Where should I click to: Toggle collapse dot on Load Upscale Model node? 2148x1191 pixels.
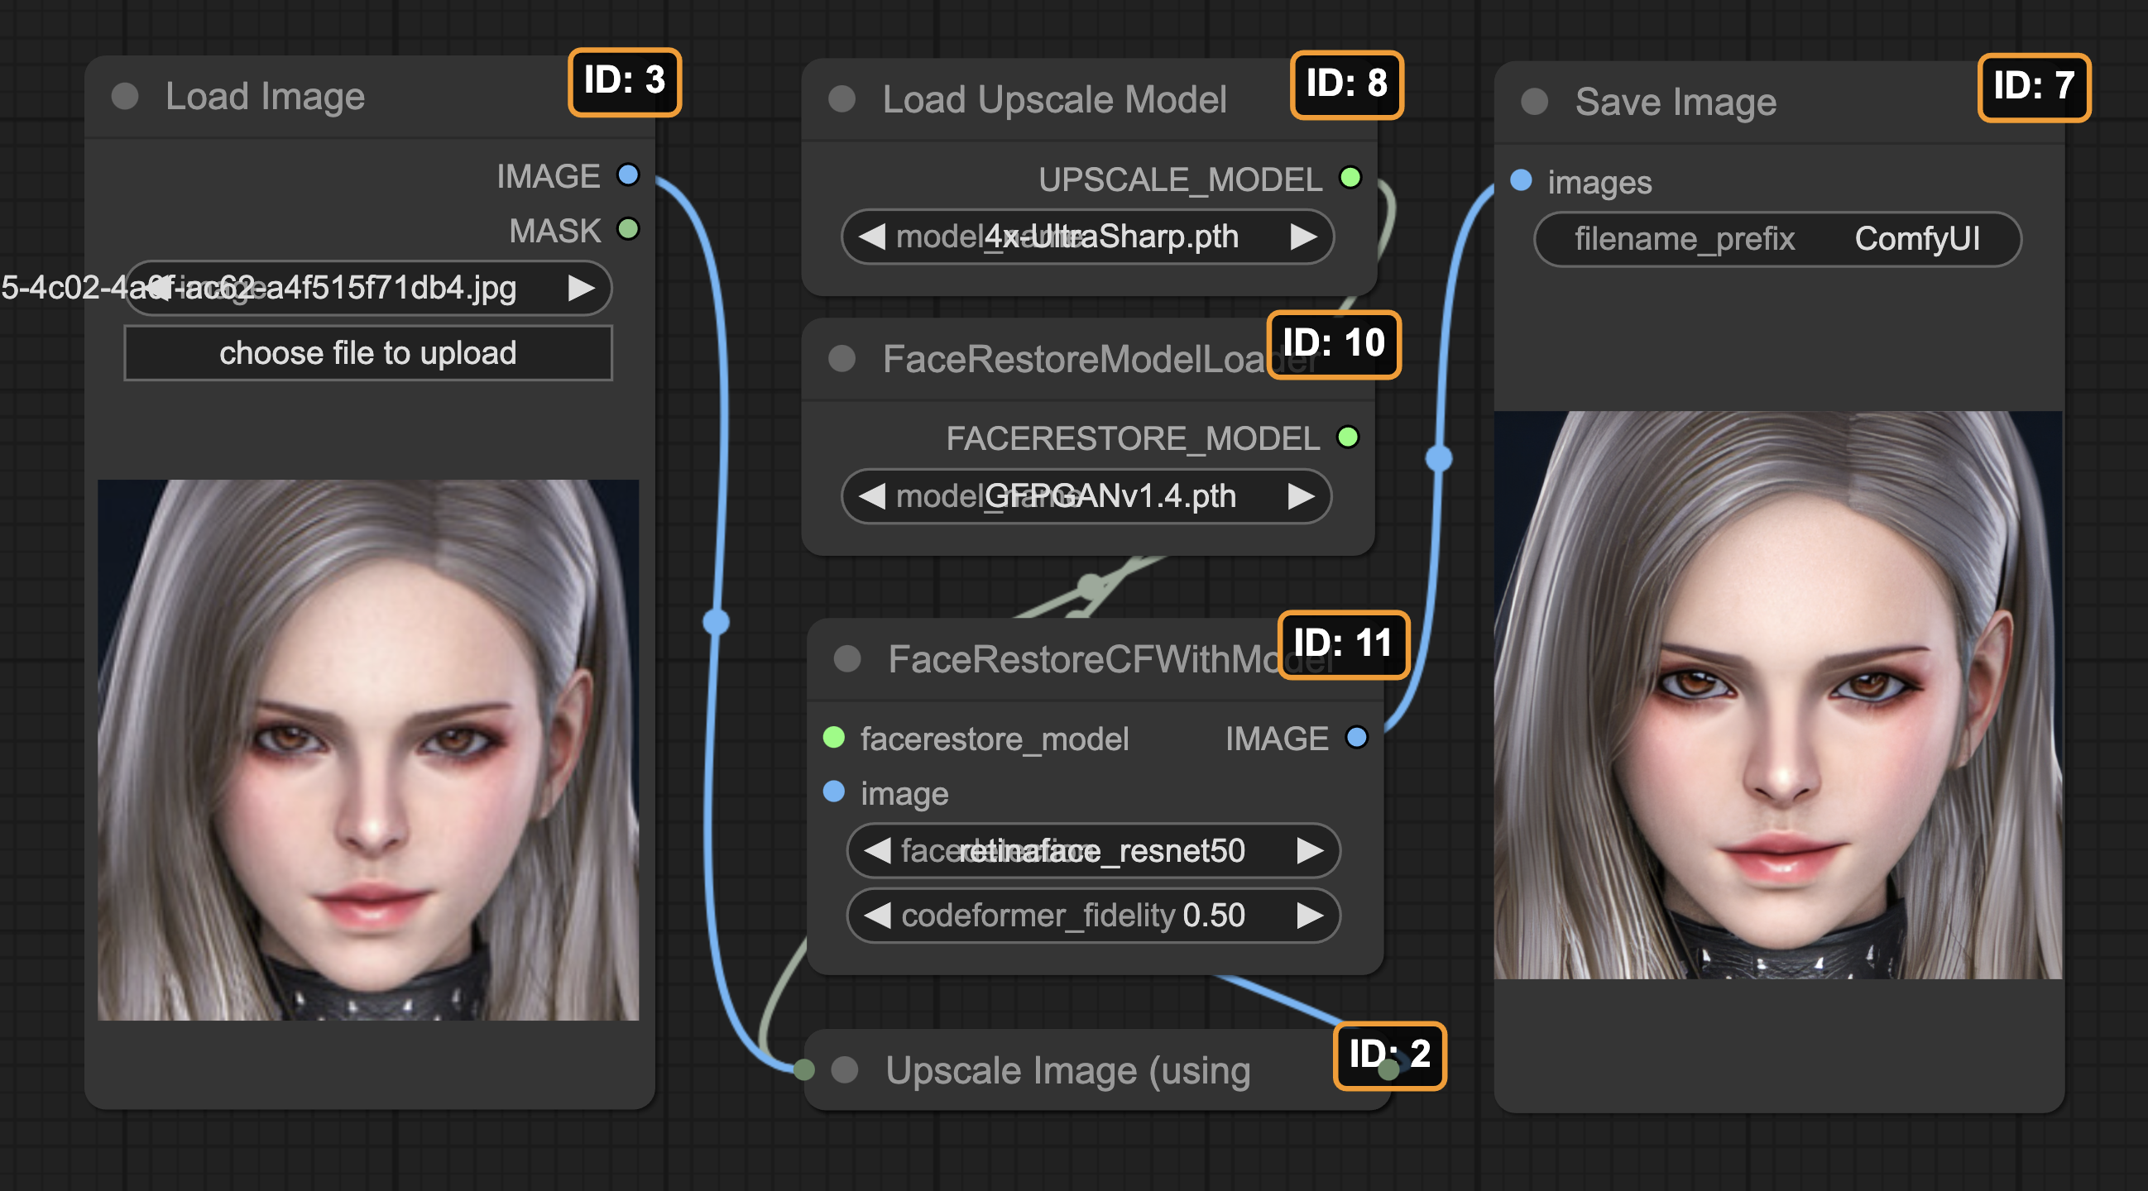[842, 100]
